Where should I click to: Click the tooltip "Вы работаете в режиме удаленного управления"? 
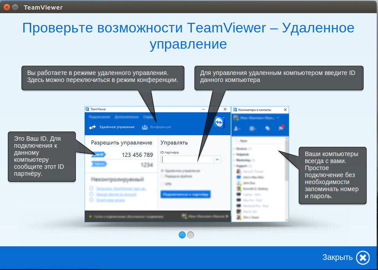[102, 78]
